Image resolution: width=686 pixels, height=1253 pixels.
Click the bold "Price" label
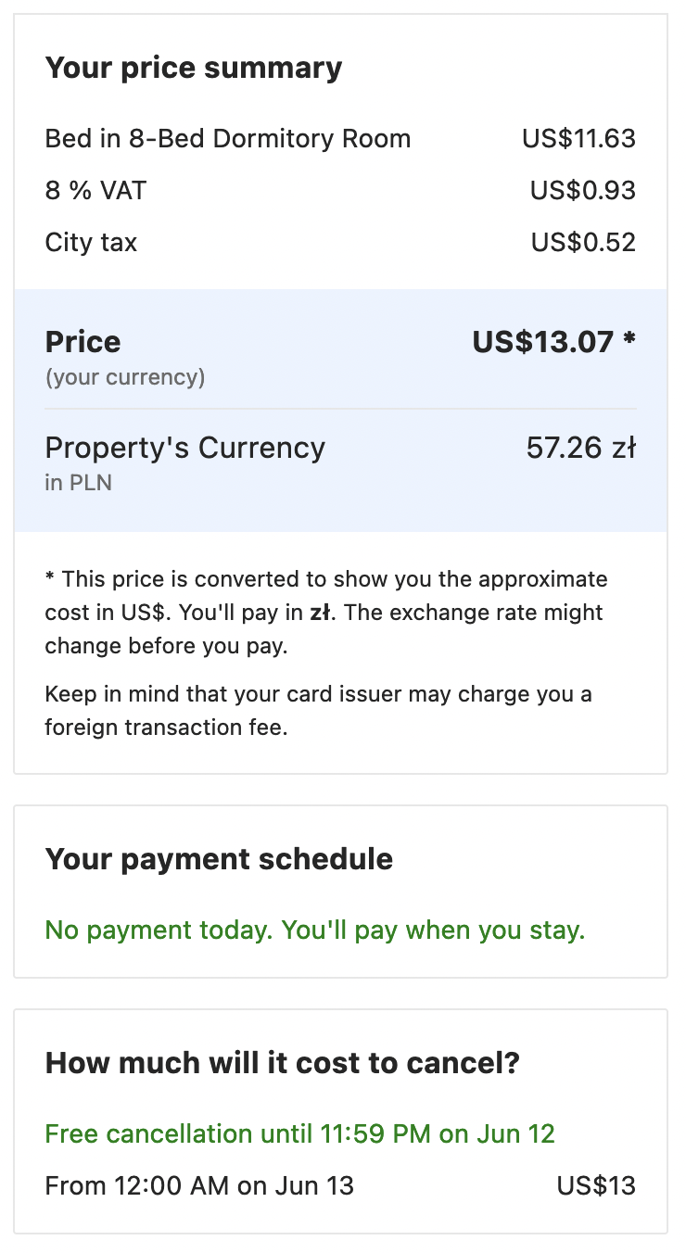[83, 342]
